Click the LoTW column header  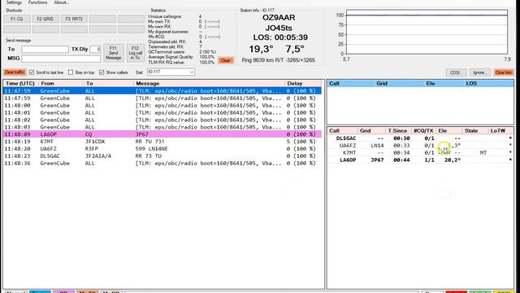(500, 131)
